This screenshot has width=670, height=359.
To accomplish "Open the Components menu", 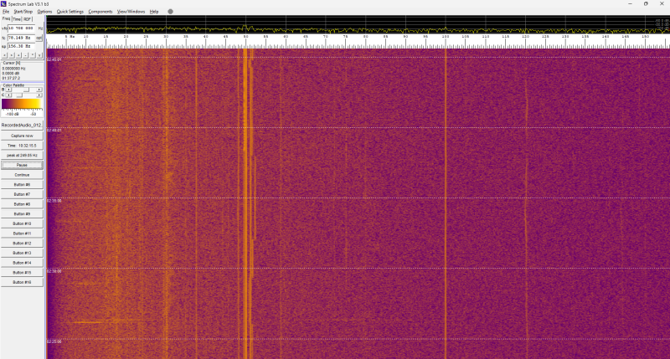I will point(100,12).
